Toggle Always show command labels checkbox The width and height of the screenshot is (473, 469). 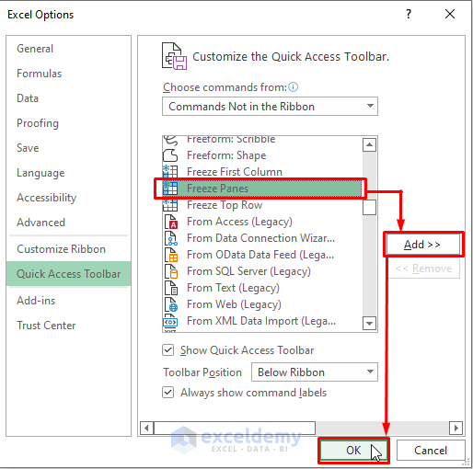coord(168,393)
